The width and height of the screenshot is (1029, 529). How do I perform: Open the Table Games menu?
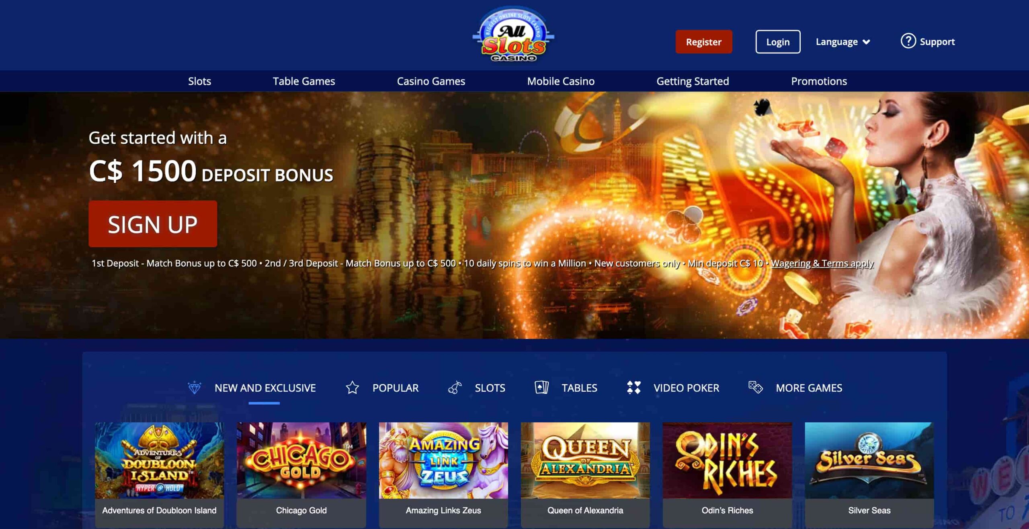304,81
